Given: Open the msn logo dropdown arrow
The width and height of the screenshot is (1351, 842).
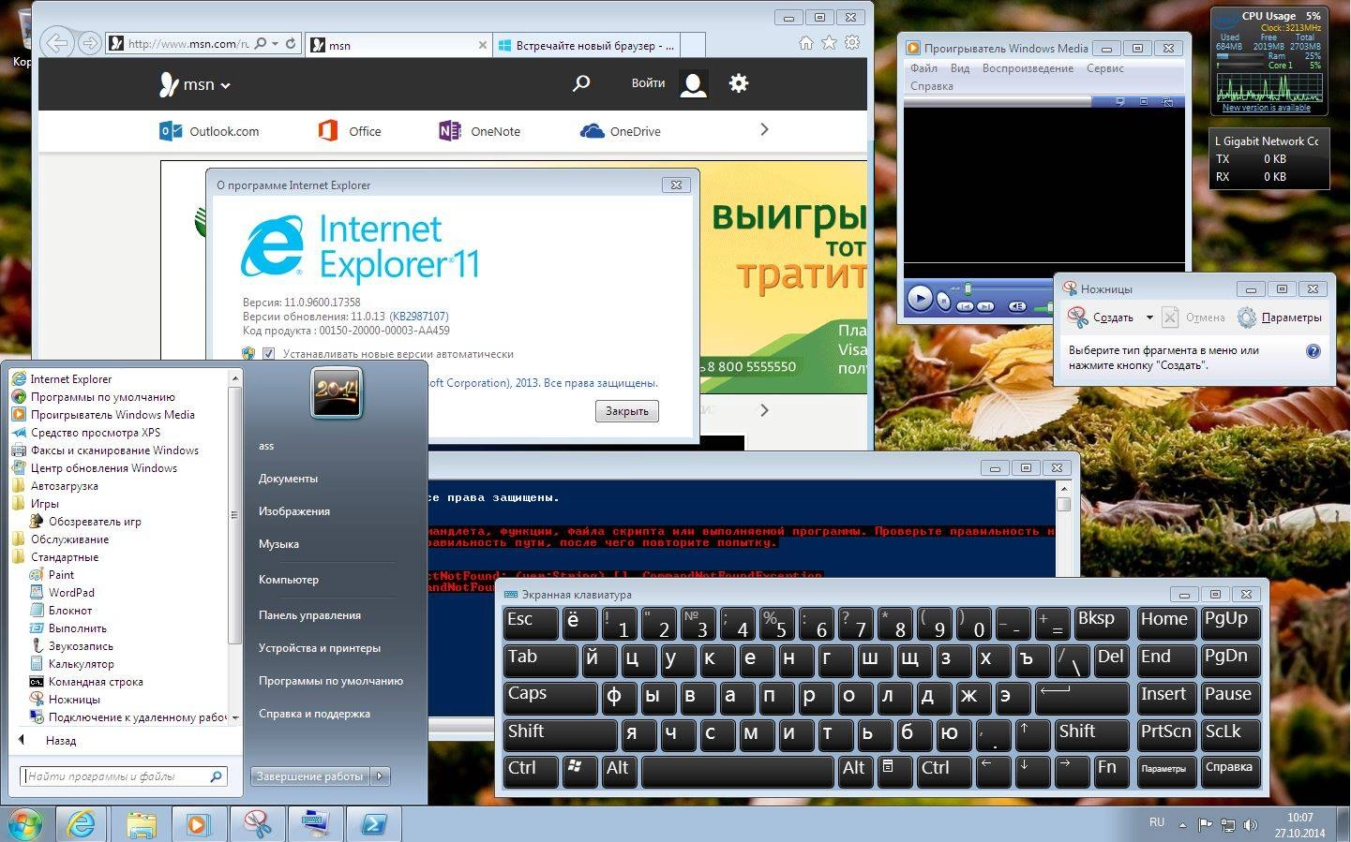Looking at the screenshot, I should pos(226,86).
